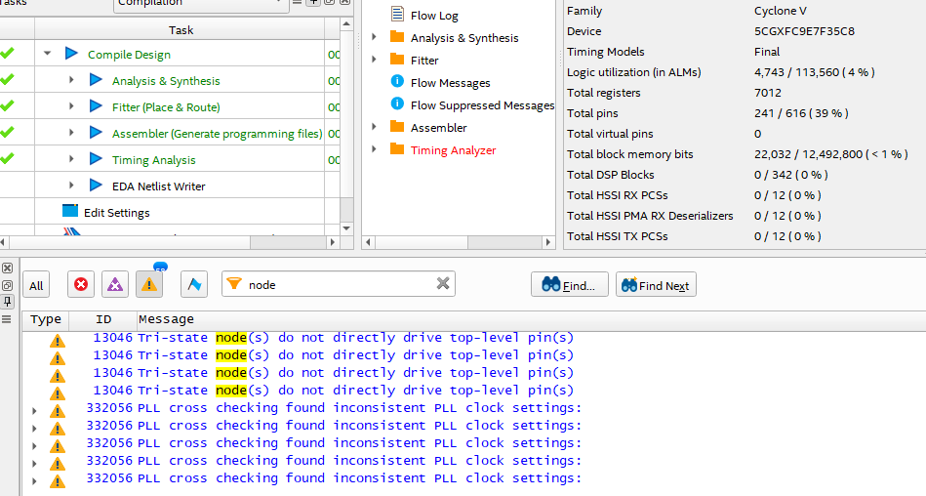Open the Edit Settings icon
926x496 pixels.
pos(70,211)
